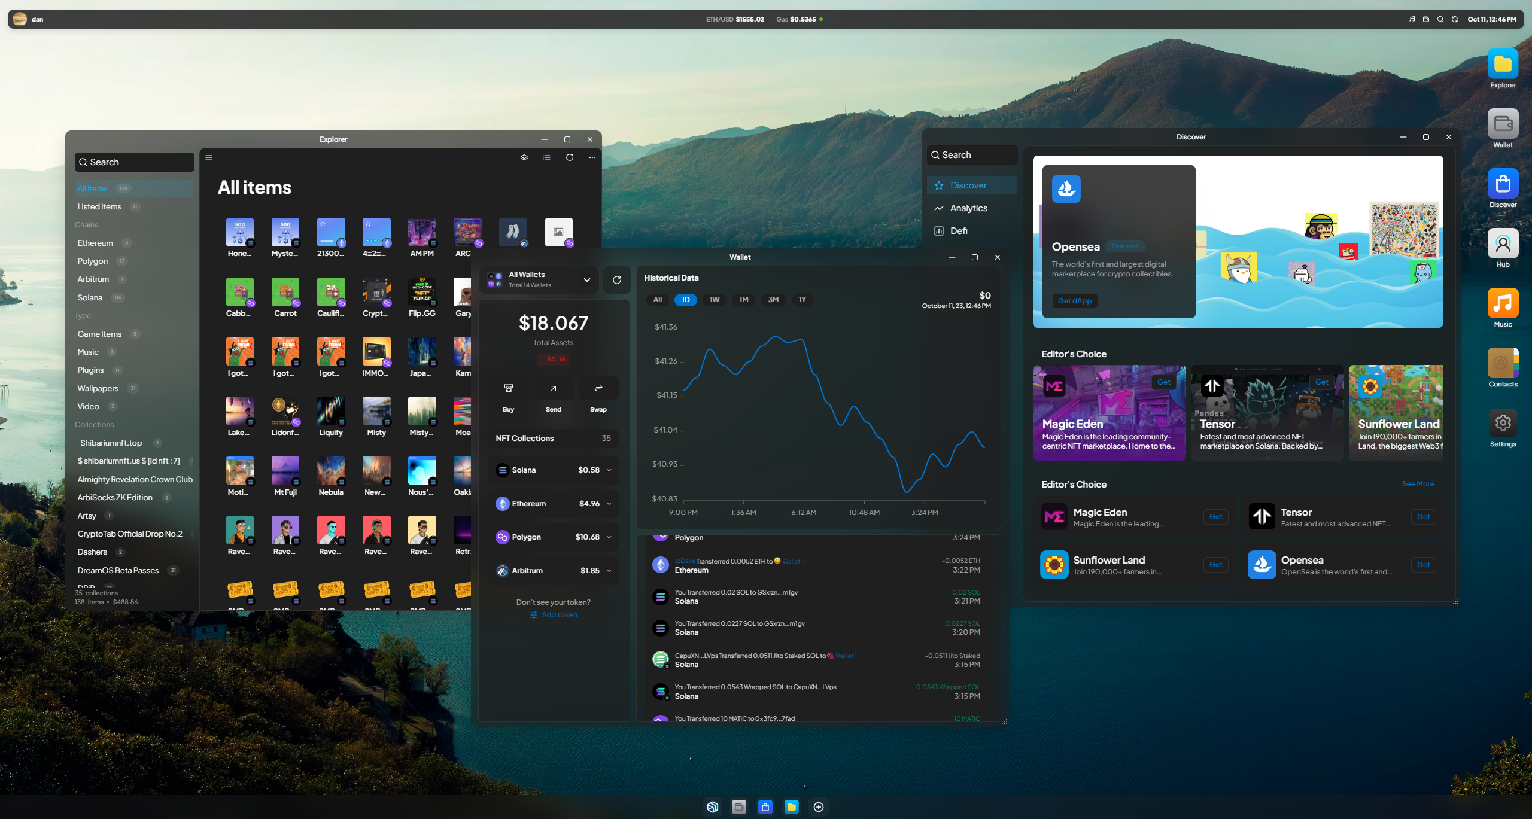Filter Explorer by Wallpapers type
1532x819 pixels.
(x=98, y=388)
